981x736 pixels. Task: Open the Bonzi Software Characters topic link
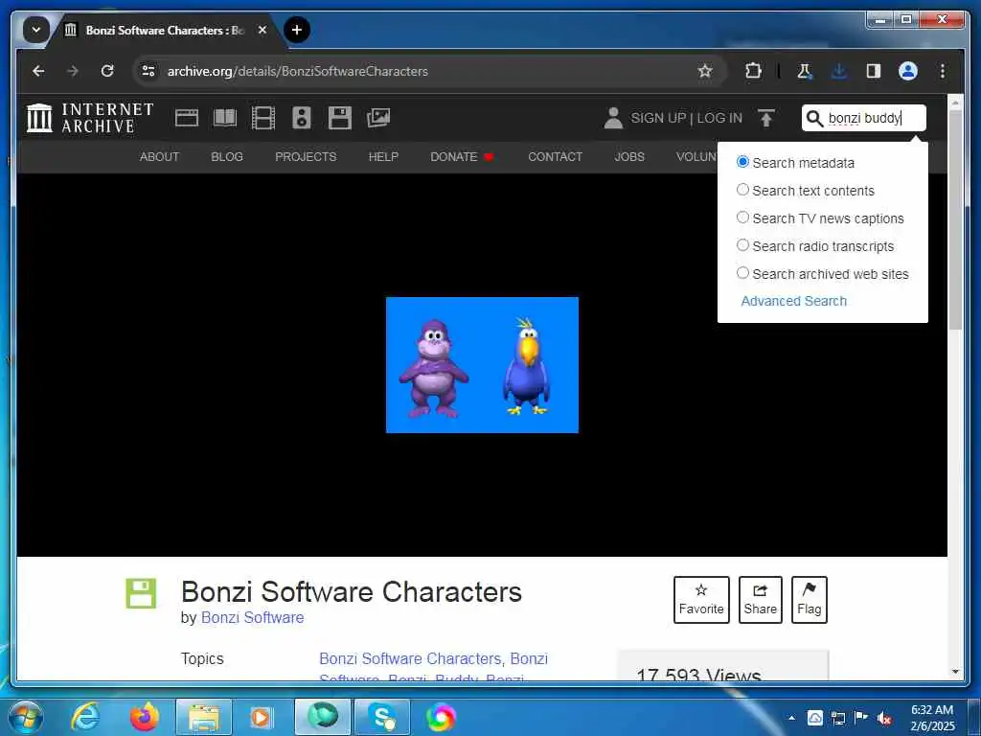click(x=410, y=659)
